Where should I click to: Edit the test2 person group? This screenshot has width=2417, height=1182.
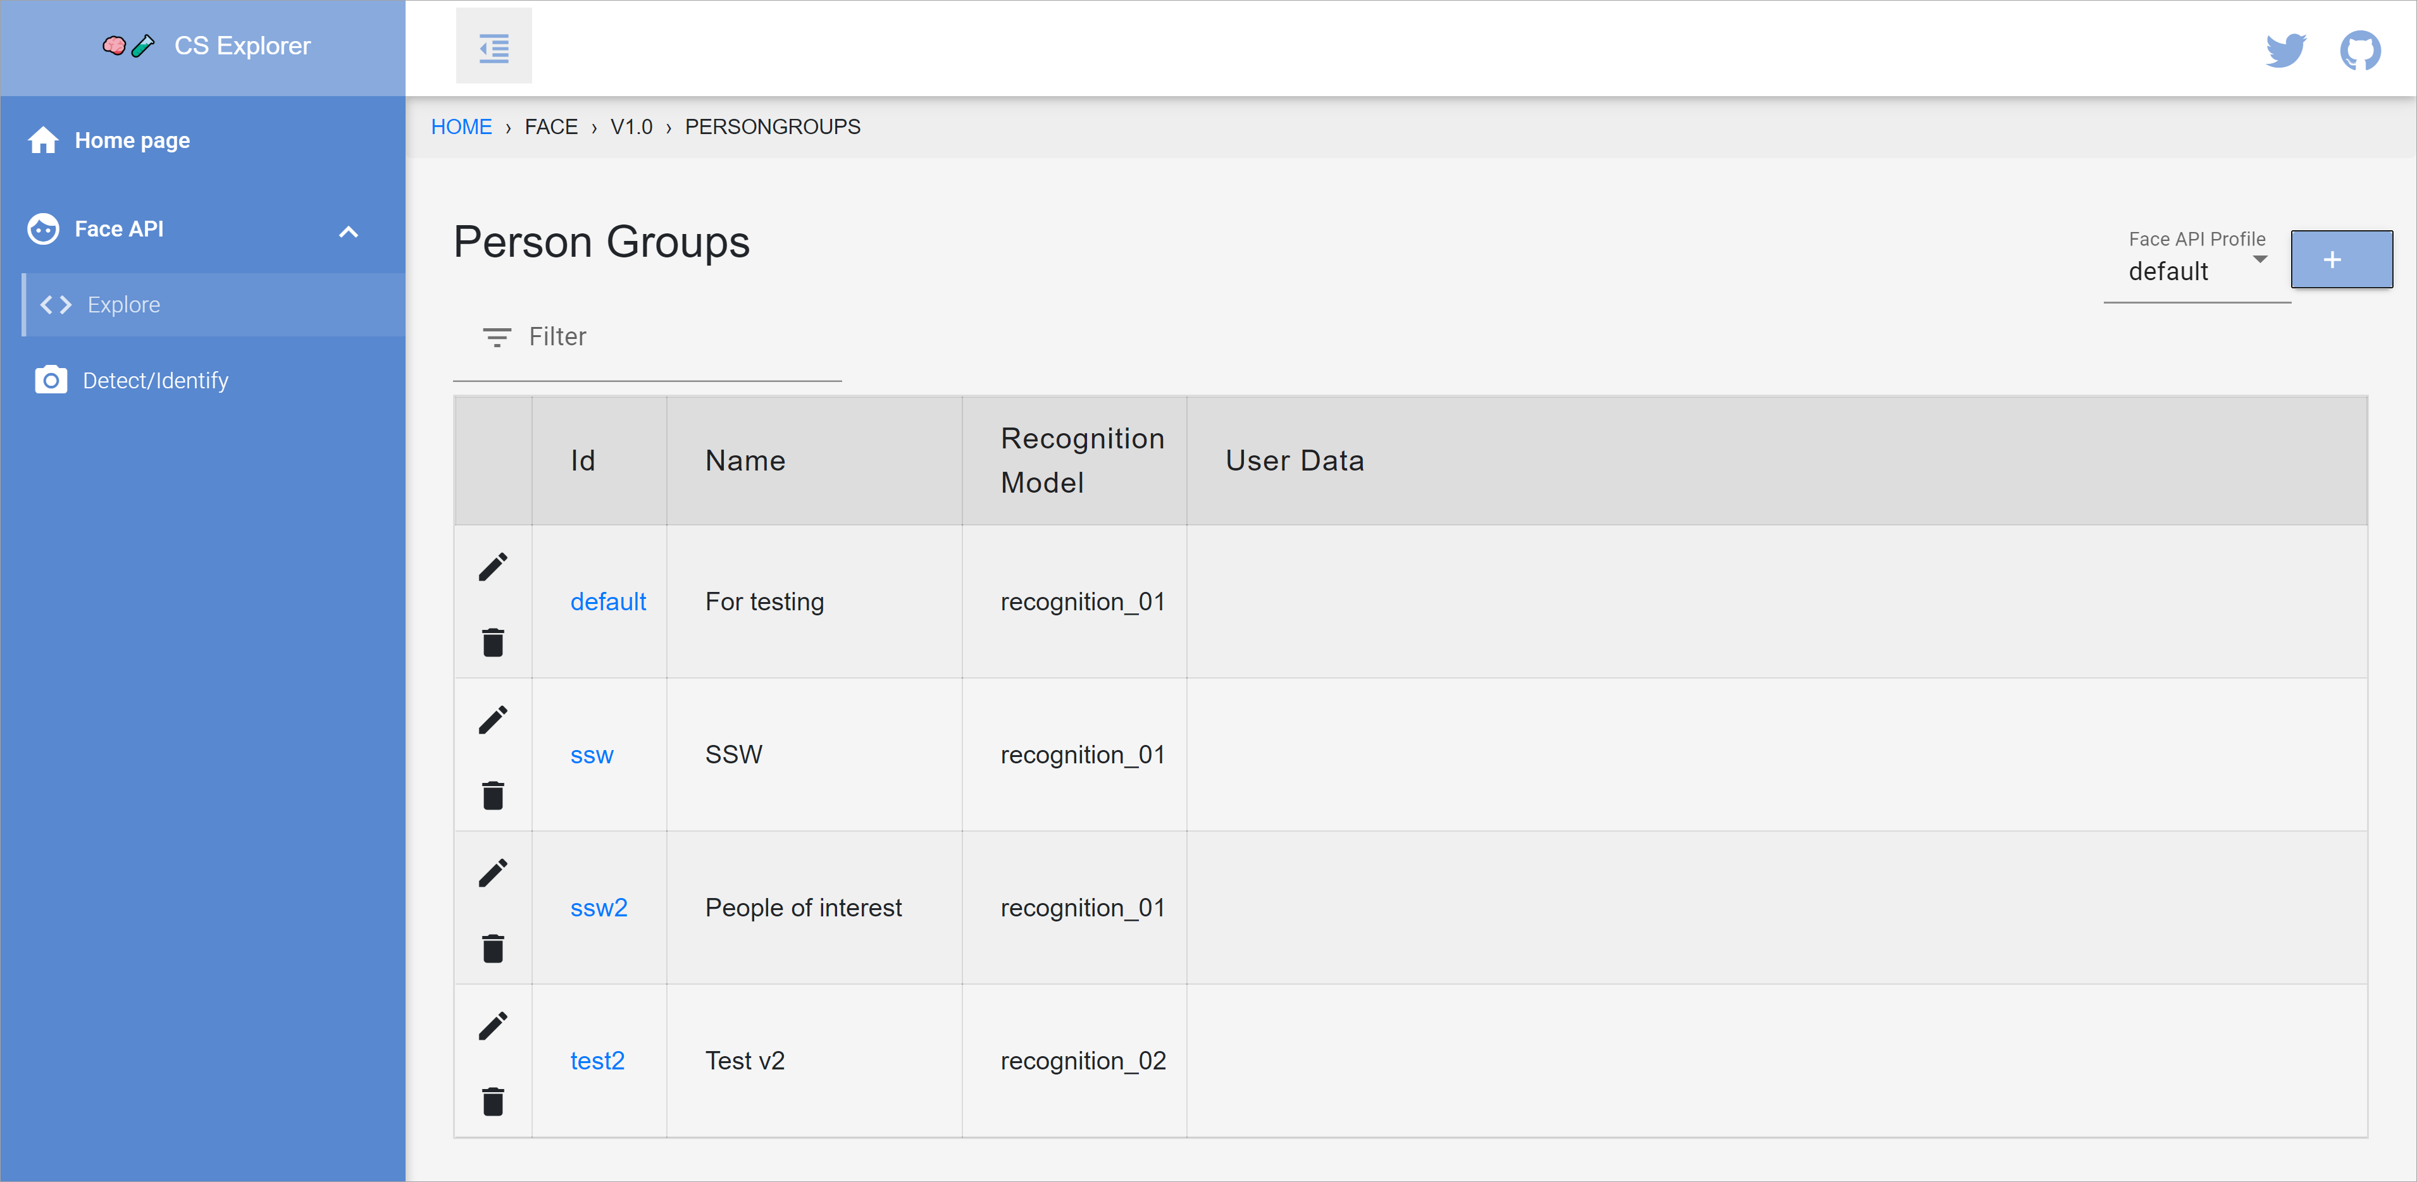493,1025
